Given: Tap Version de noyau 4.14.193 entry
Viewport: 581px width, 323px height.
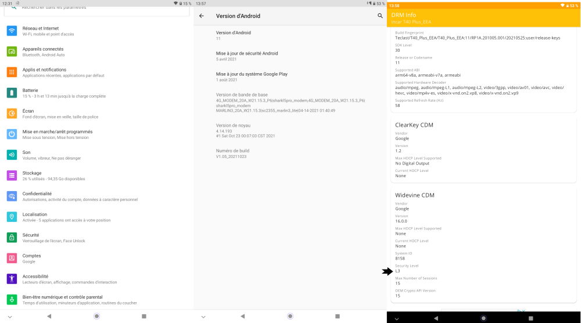Looking at the screenshot, I should click(x=290, y=131).
